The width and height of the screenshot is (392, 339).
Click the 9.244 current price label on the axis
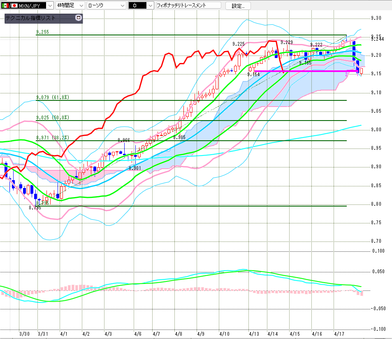click(377, 39)
